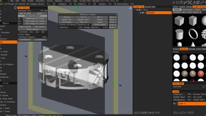Toggle the Auto Pick checkbox
Image resolution: width=206 pixels, height=116 pixels.
click(x=80, y=1)
